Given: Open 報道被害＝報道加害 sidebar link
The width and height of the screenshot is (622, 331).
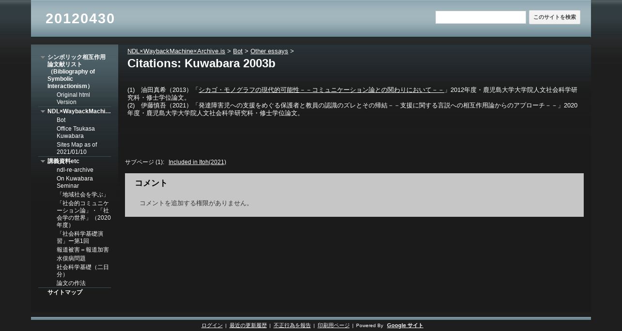Looking at the screenshot, I should pos(83,250).
